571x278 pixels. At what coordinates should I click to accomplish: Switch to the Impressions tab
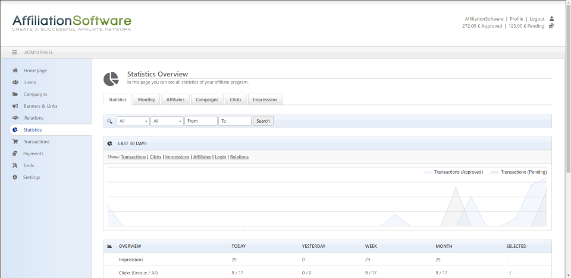click(265, 100)
